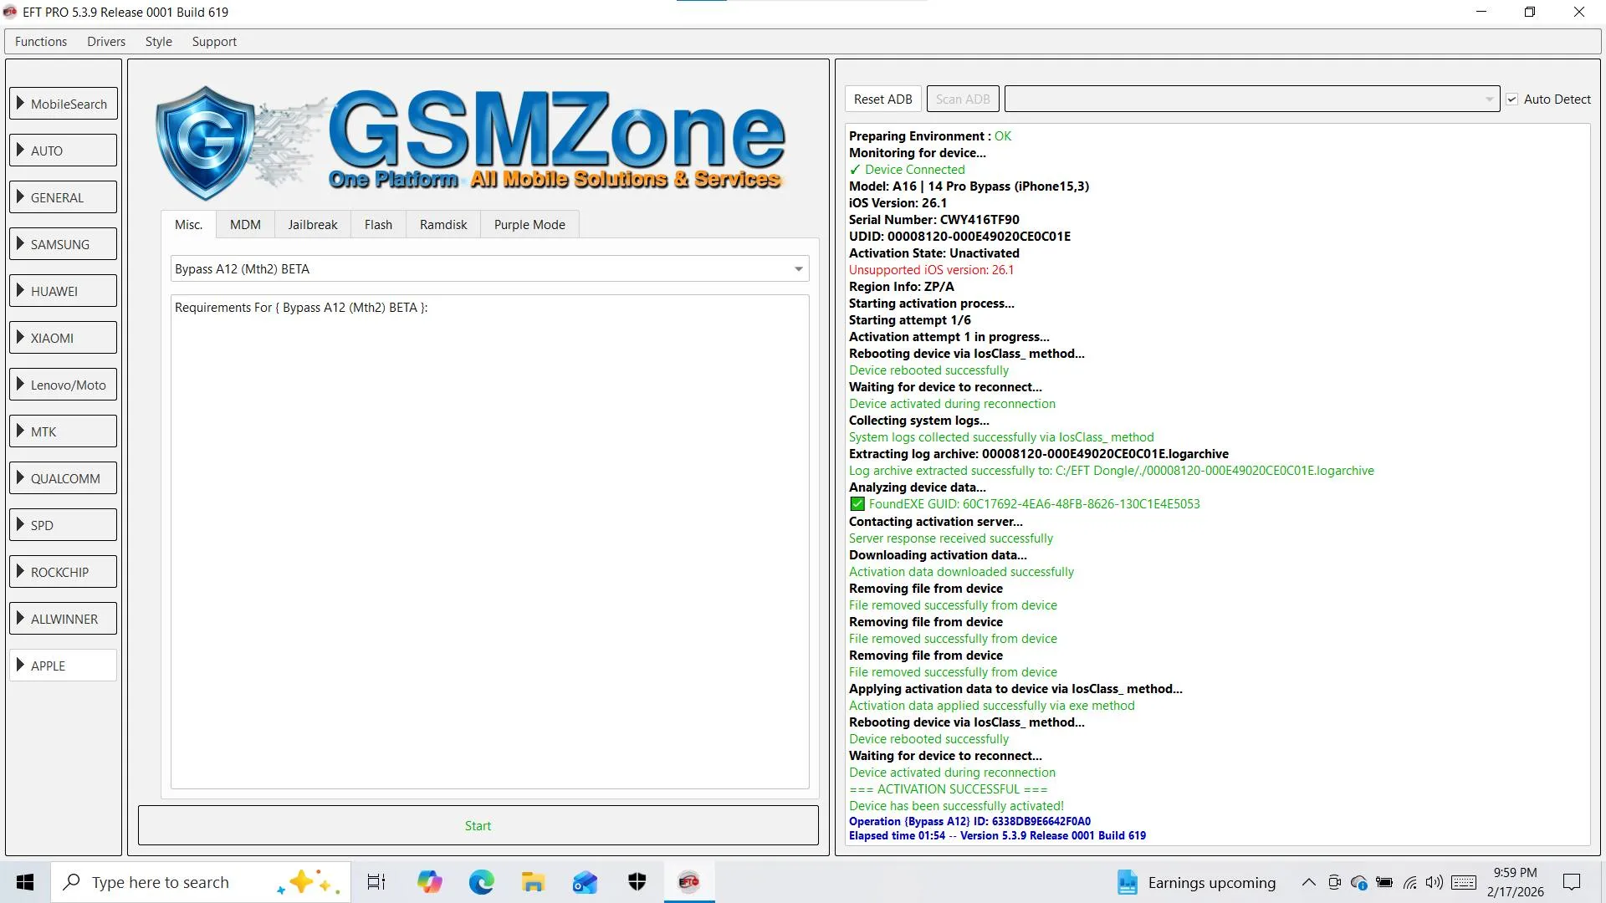Toggle the Auto Detect checkbox
This screenshot has height=903, width=1606.
pyautogui.click(x=1512, y=99)
